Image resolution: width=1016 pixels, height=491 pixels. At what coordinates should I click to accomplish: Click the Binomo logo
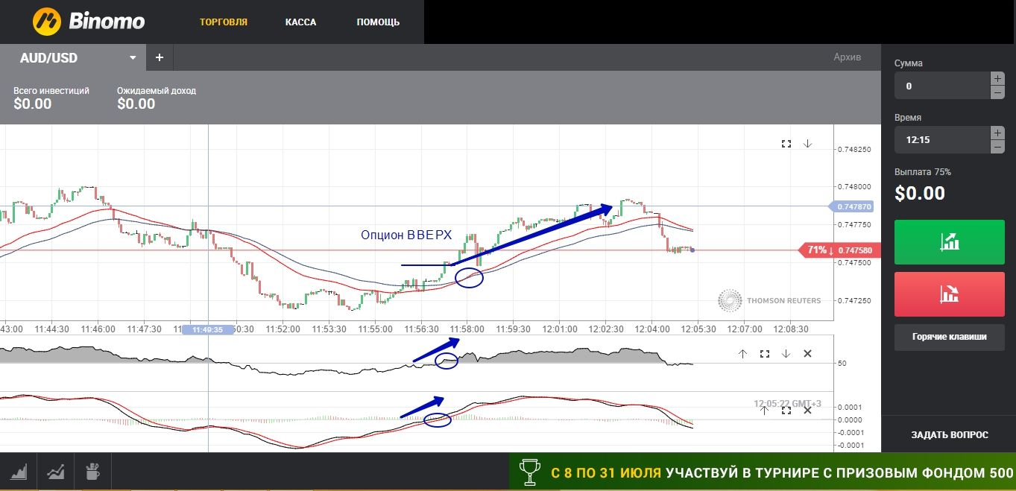point(89,22)
